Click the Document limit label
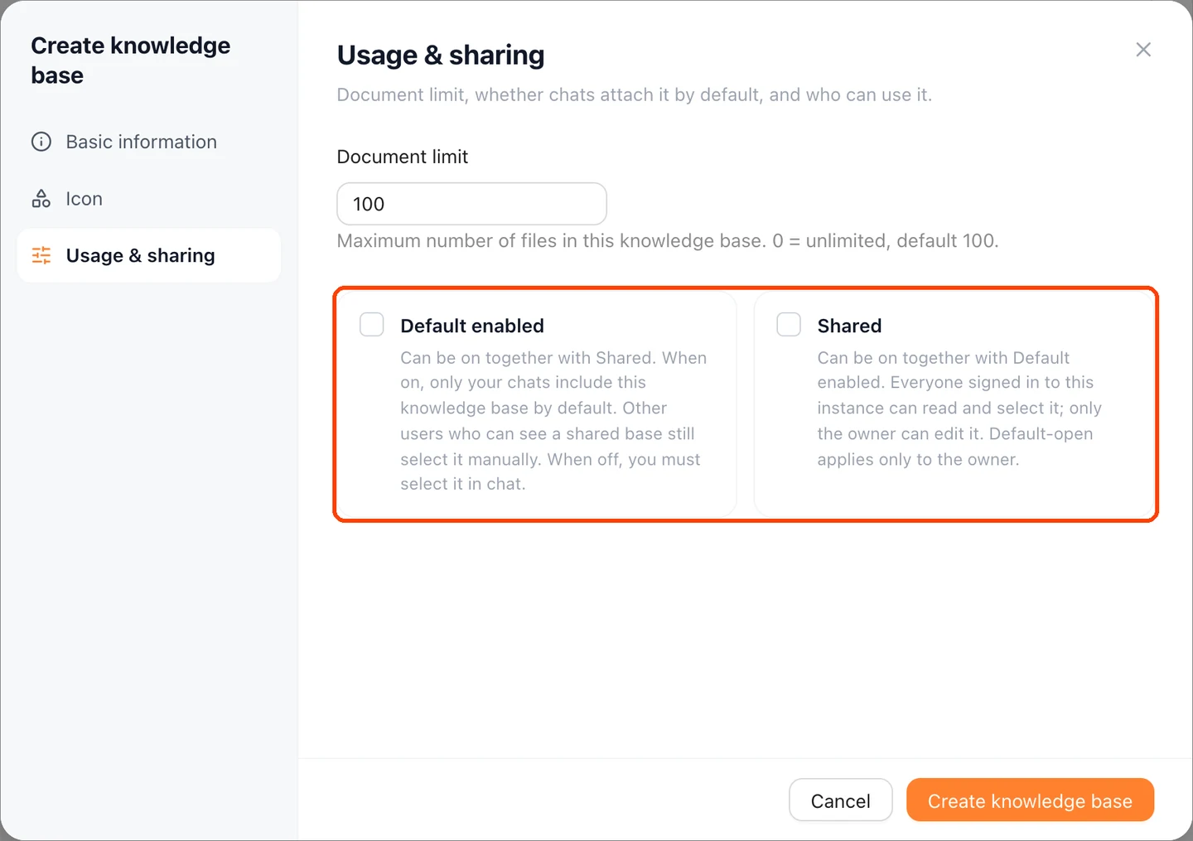This screenshot has height=841, width=1193. click(x=403, y=157)
